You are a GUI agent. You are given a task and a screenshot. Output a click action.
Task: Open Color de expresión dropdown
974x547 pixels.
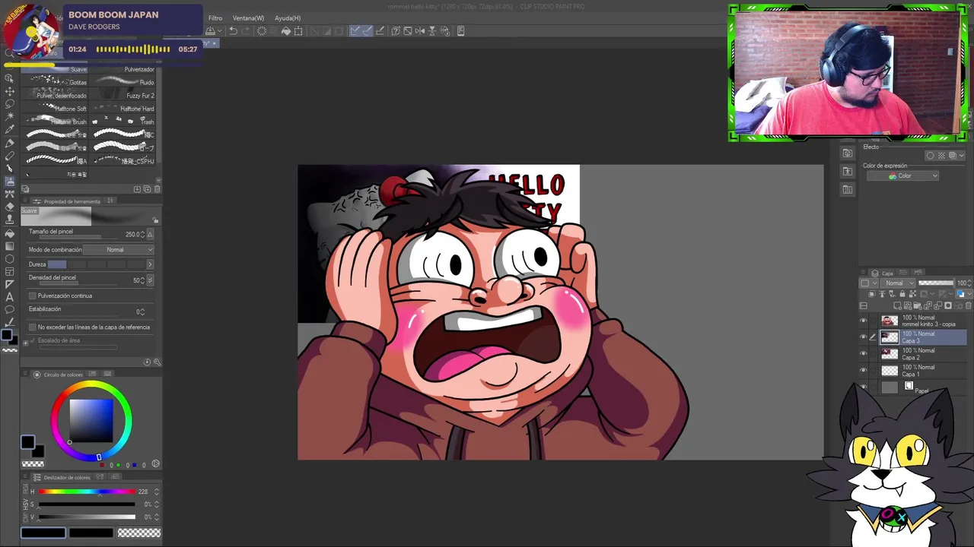(x=902, y=176)
